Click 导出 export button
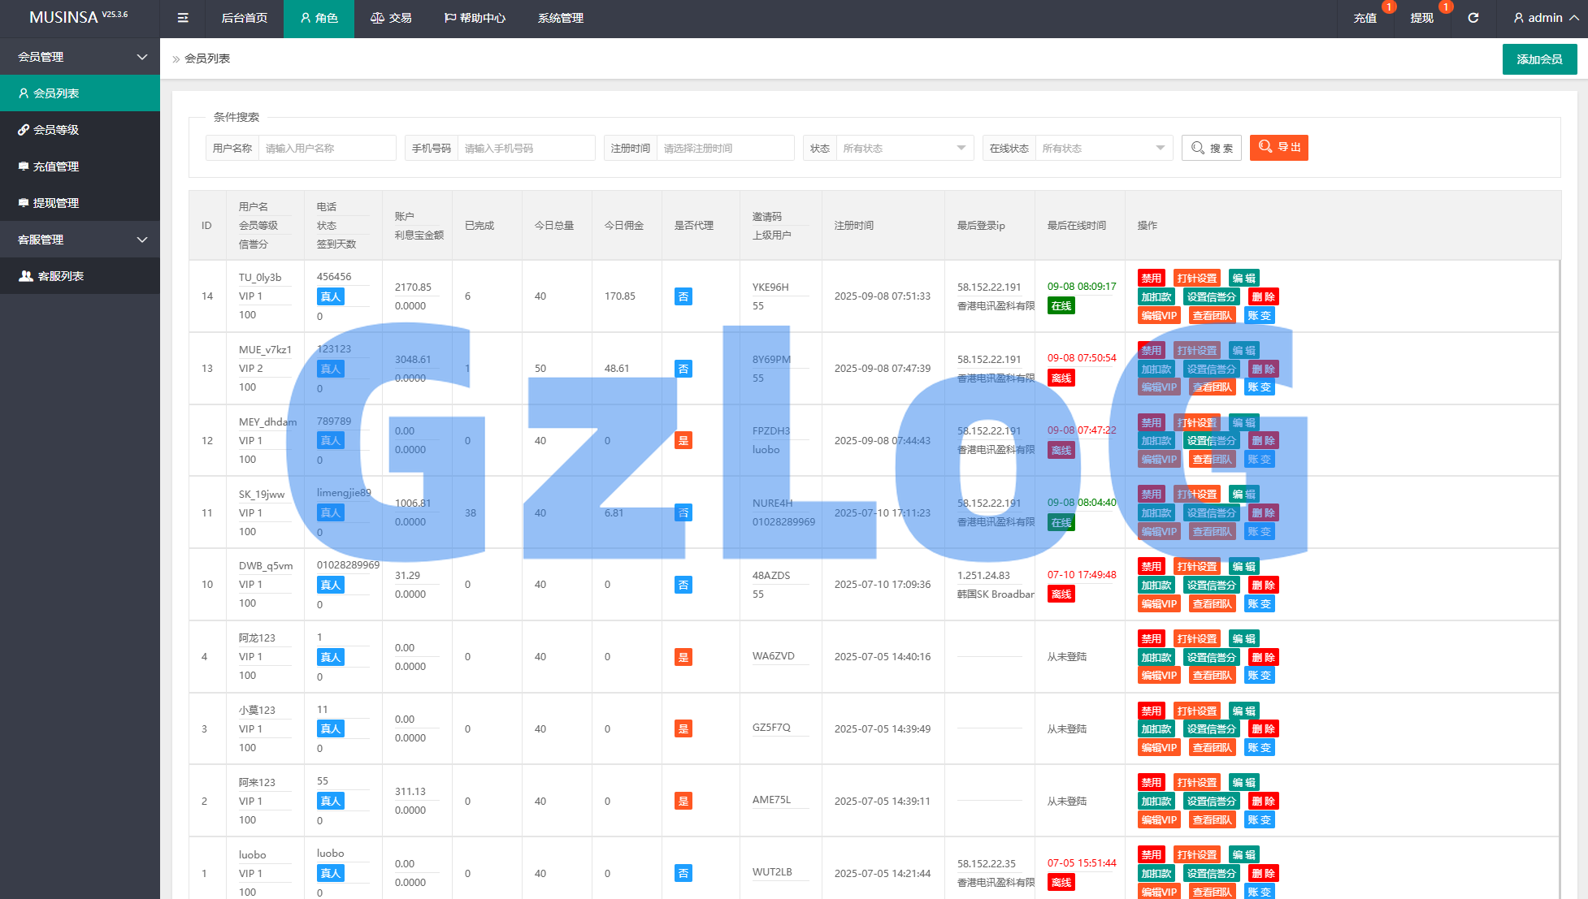Viewport: 1588px width, 899px height. tap(1278, 147)
